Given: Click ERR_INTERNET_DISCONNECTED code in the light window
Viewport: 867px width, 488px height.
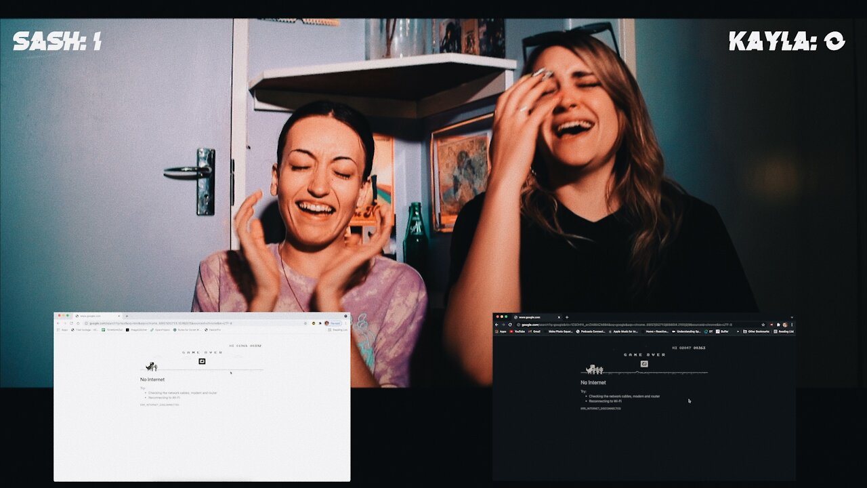Looking at the screenshot, I should [160, 405].
